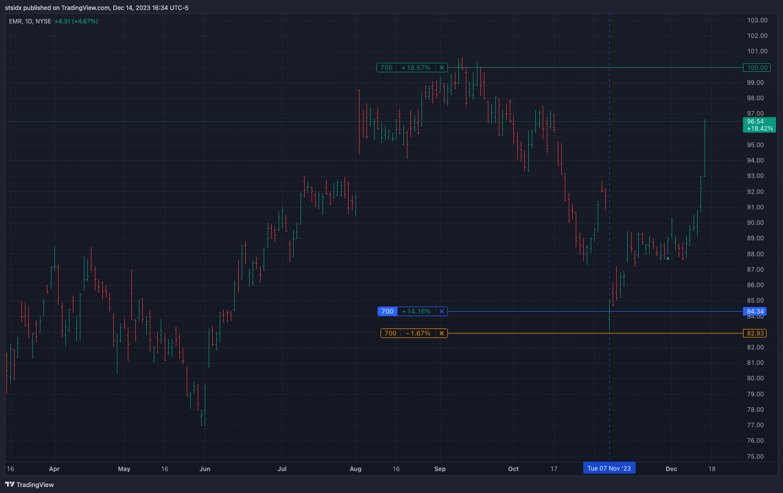783x493 pixels.
Task: Click the Aug label on time axis
Action: [356, 469]
